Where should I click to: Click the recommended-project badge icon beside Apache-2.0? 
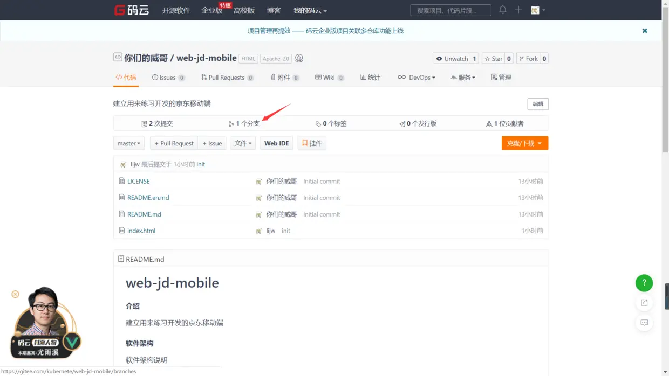tap(299, 58)
